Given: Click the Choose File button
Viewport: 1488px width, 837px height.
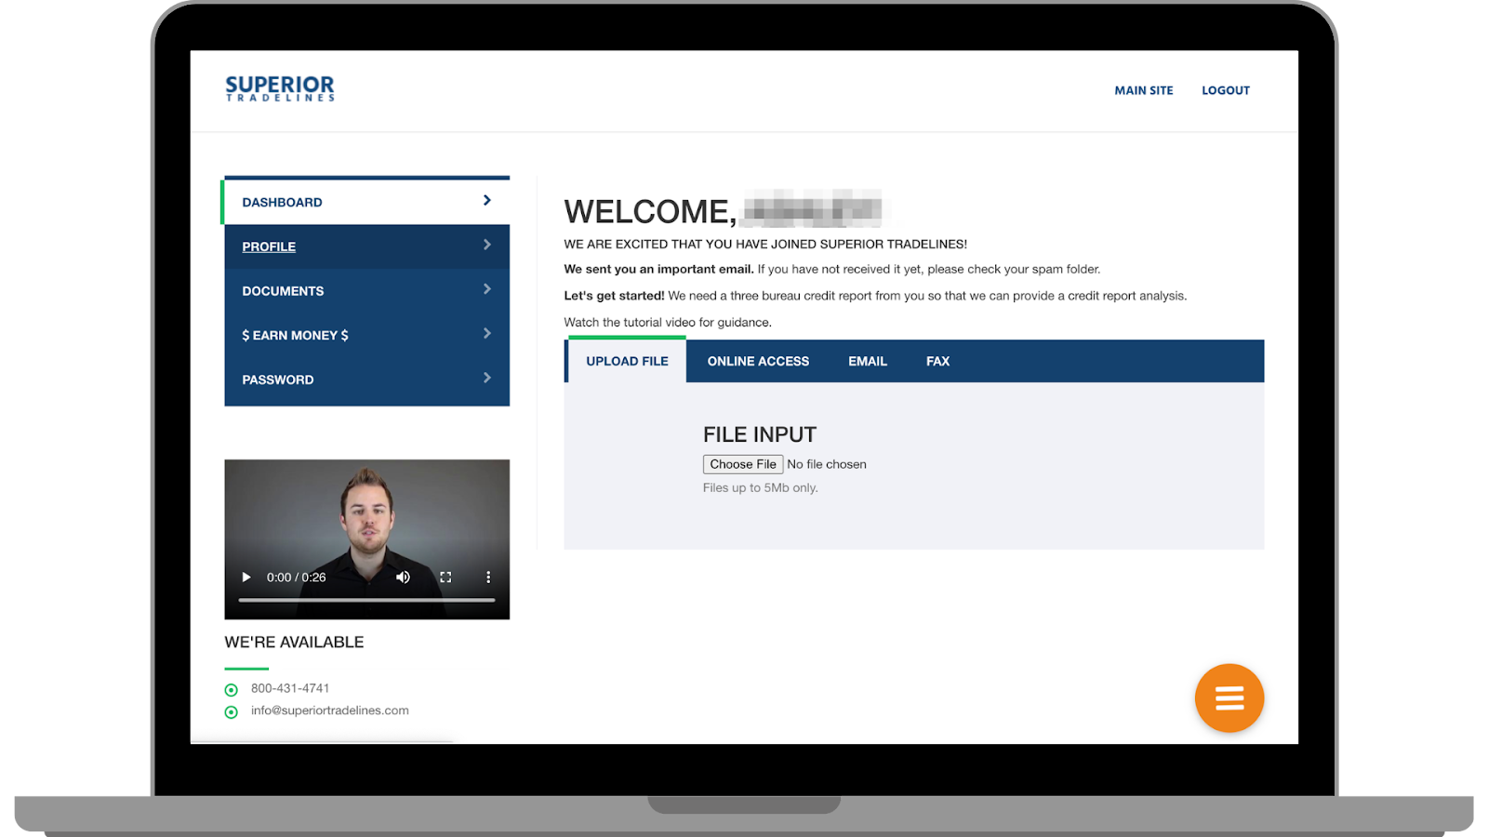Looking at the screenshot, I should click(x=743, y=464).
